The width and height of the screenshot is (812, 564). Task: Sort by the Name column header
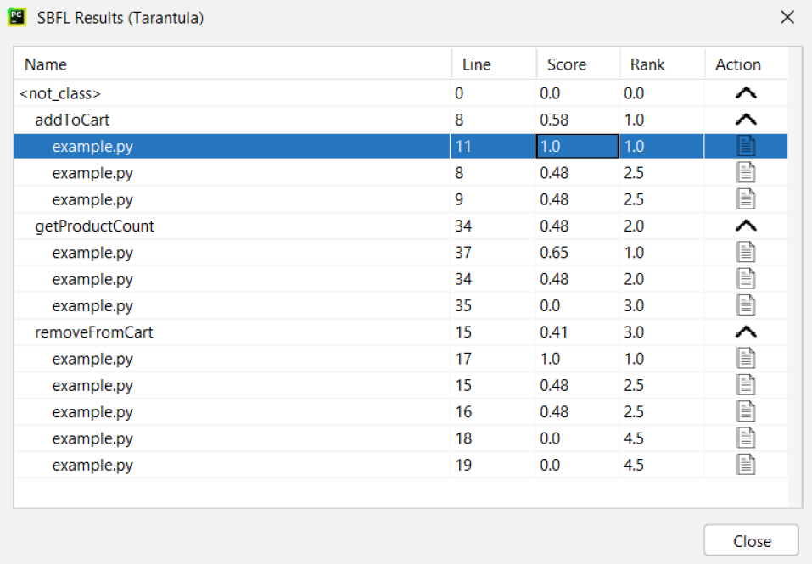232,64
